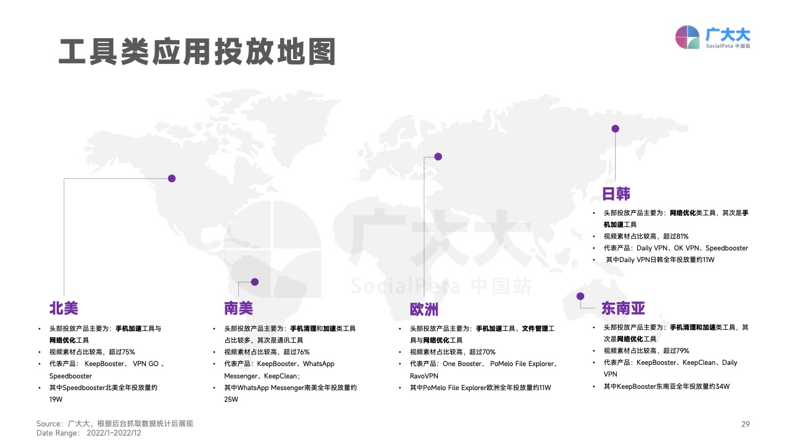This screenshot has height=443, width=788.
Task: Click the page number 29
Action: pos(746,424)
